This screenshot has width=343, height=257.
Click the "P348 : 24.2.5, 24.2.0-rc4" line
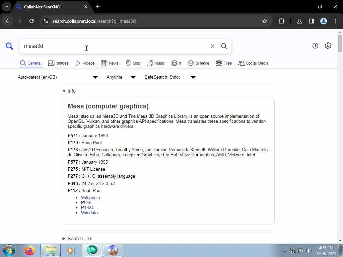tap(92, 183)
